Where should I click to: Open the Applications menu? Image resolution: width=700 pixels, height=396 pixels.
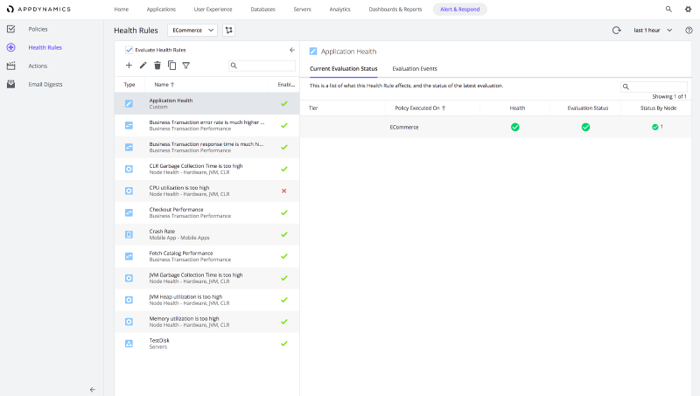click(x=161, y=9)
